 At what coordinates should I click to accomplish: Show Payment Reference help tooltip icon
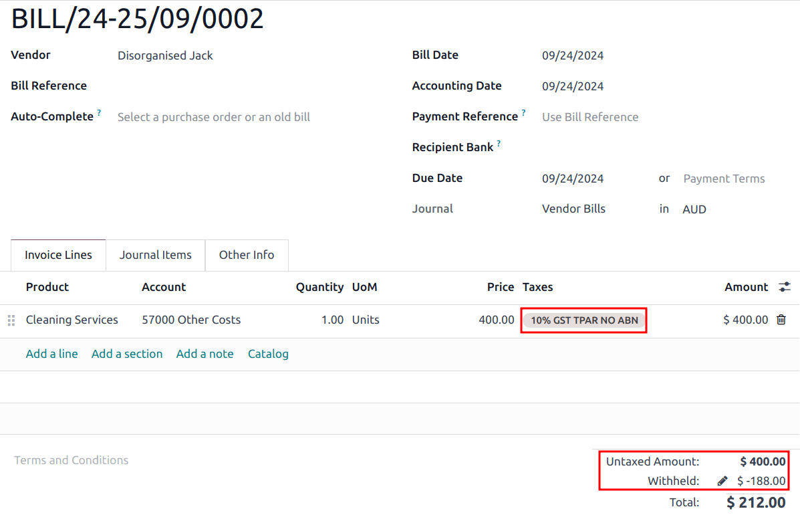tap(523, 113)
